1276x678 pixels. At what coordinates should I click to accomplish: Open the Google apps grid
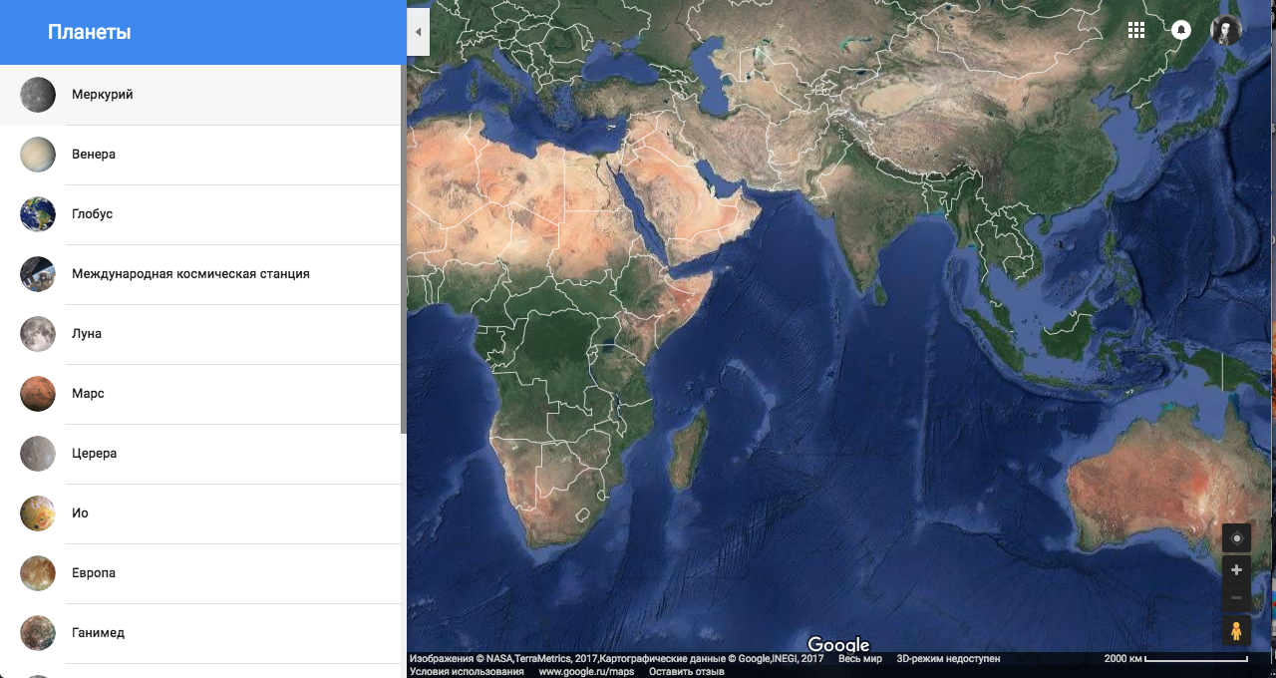[x=1135, y=30]
